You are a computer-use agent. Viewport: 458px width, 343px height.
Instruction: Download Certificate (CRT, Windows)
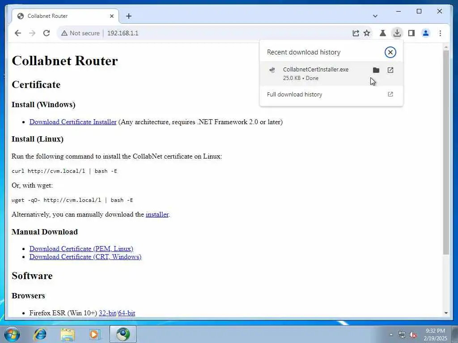click(85, 257)
